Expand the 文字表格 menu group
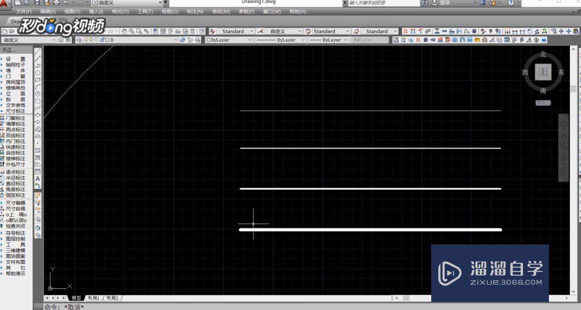Screen dimensions: 581x310 pyautogui.click(x=15, y=105)
